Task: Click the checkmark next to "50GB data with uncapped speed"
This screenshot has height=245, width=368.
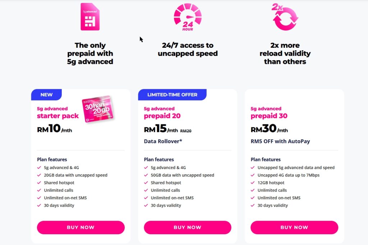Action: tap(146, 175)
